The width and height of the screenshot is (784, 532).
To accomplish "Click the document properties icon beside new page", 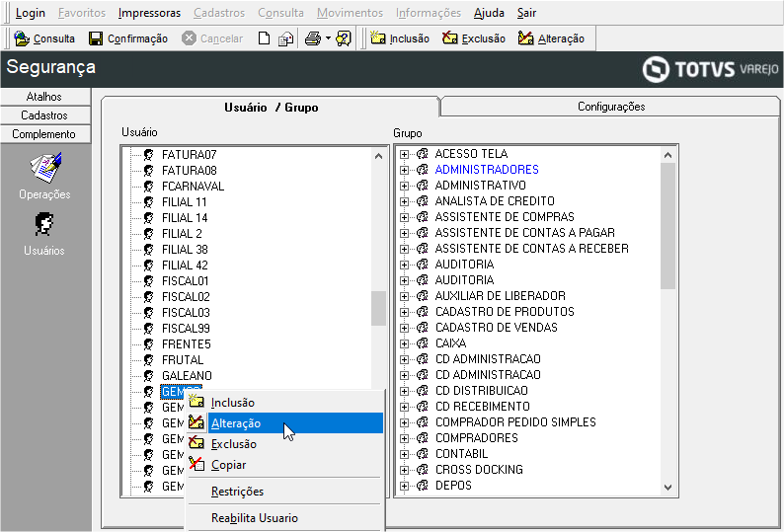I will [x=285, y=38].
